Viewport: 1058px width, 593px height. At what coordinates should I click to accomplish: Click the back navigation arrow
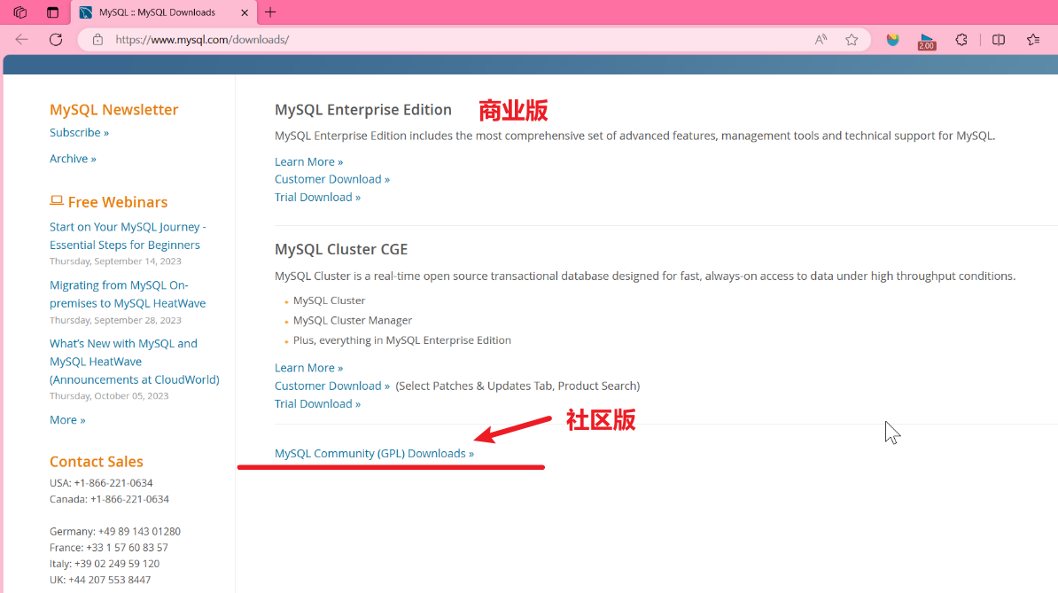coord(21,39)
